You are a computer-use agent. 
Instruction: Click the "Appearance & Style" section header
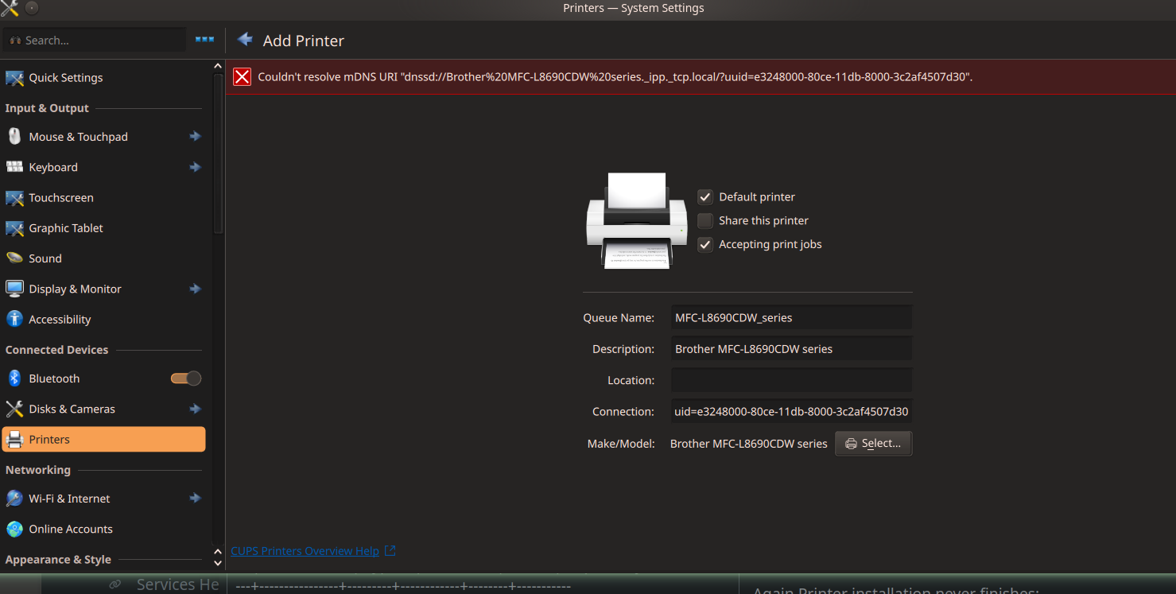click(x=58, y=560)
